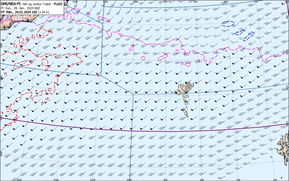The image size is (289, 181).
Task: Click the main Faroe Islands landmass
Action: pos(182,90)
